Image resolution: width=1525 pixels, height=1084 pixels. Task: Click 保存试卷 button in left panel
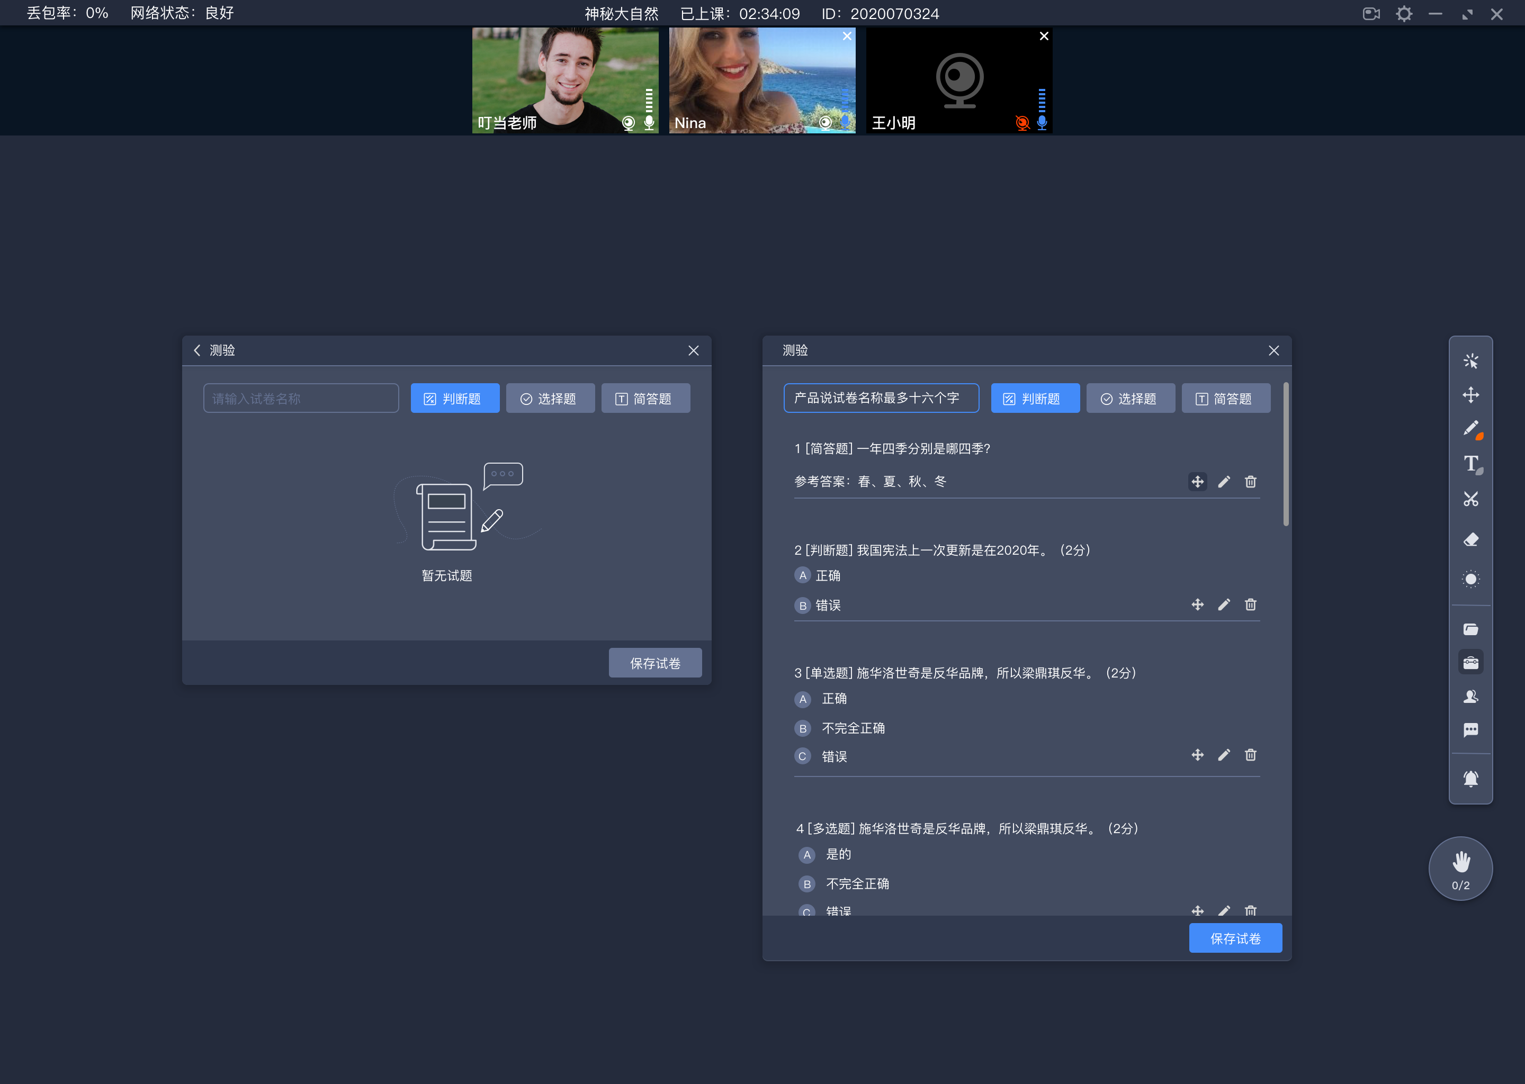[656, 663]
